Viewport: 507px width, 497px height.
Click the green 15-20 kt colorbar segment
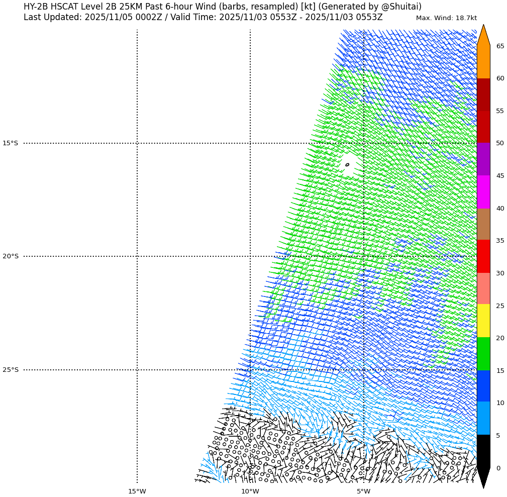point(483,354)
